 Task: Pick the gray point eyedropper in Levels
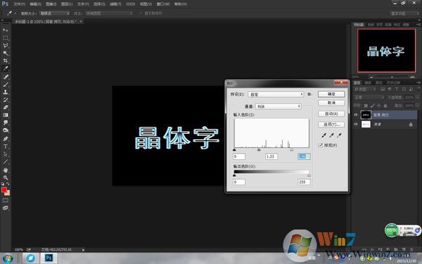pyautogui.click(x=331, y=135)
